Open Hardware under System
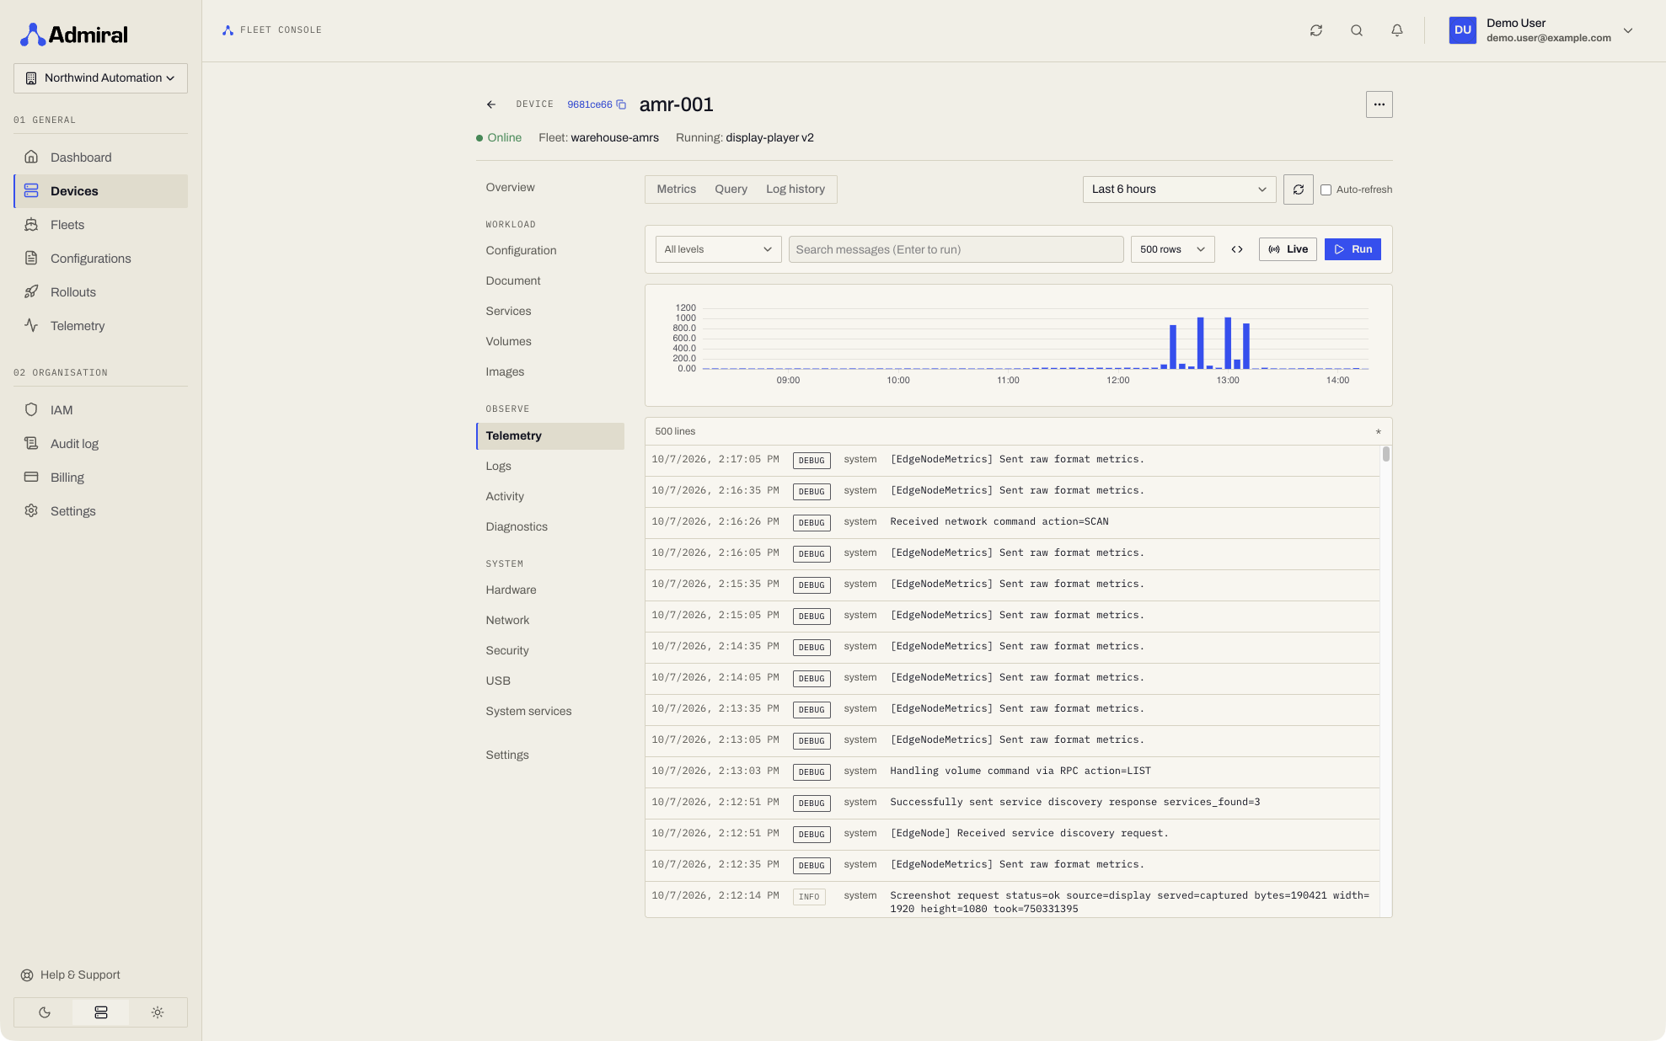 point(550,590)
